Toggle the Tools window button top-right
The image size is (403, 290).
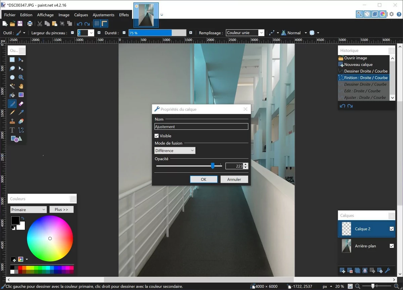click(x=360, y=14)
